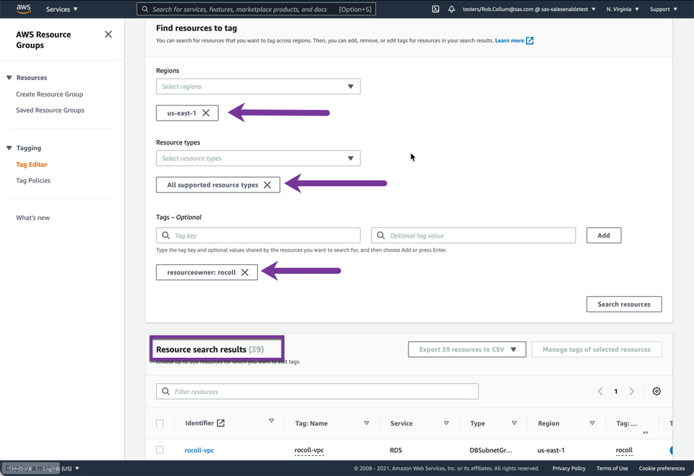This screenshot has width=694, height=476.
Task: Go to next results page arrow
Action: click(x=631, y=391)
